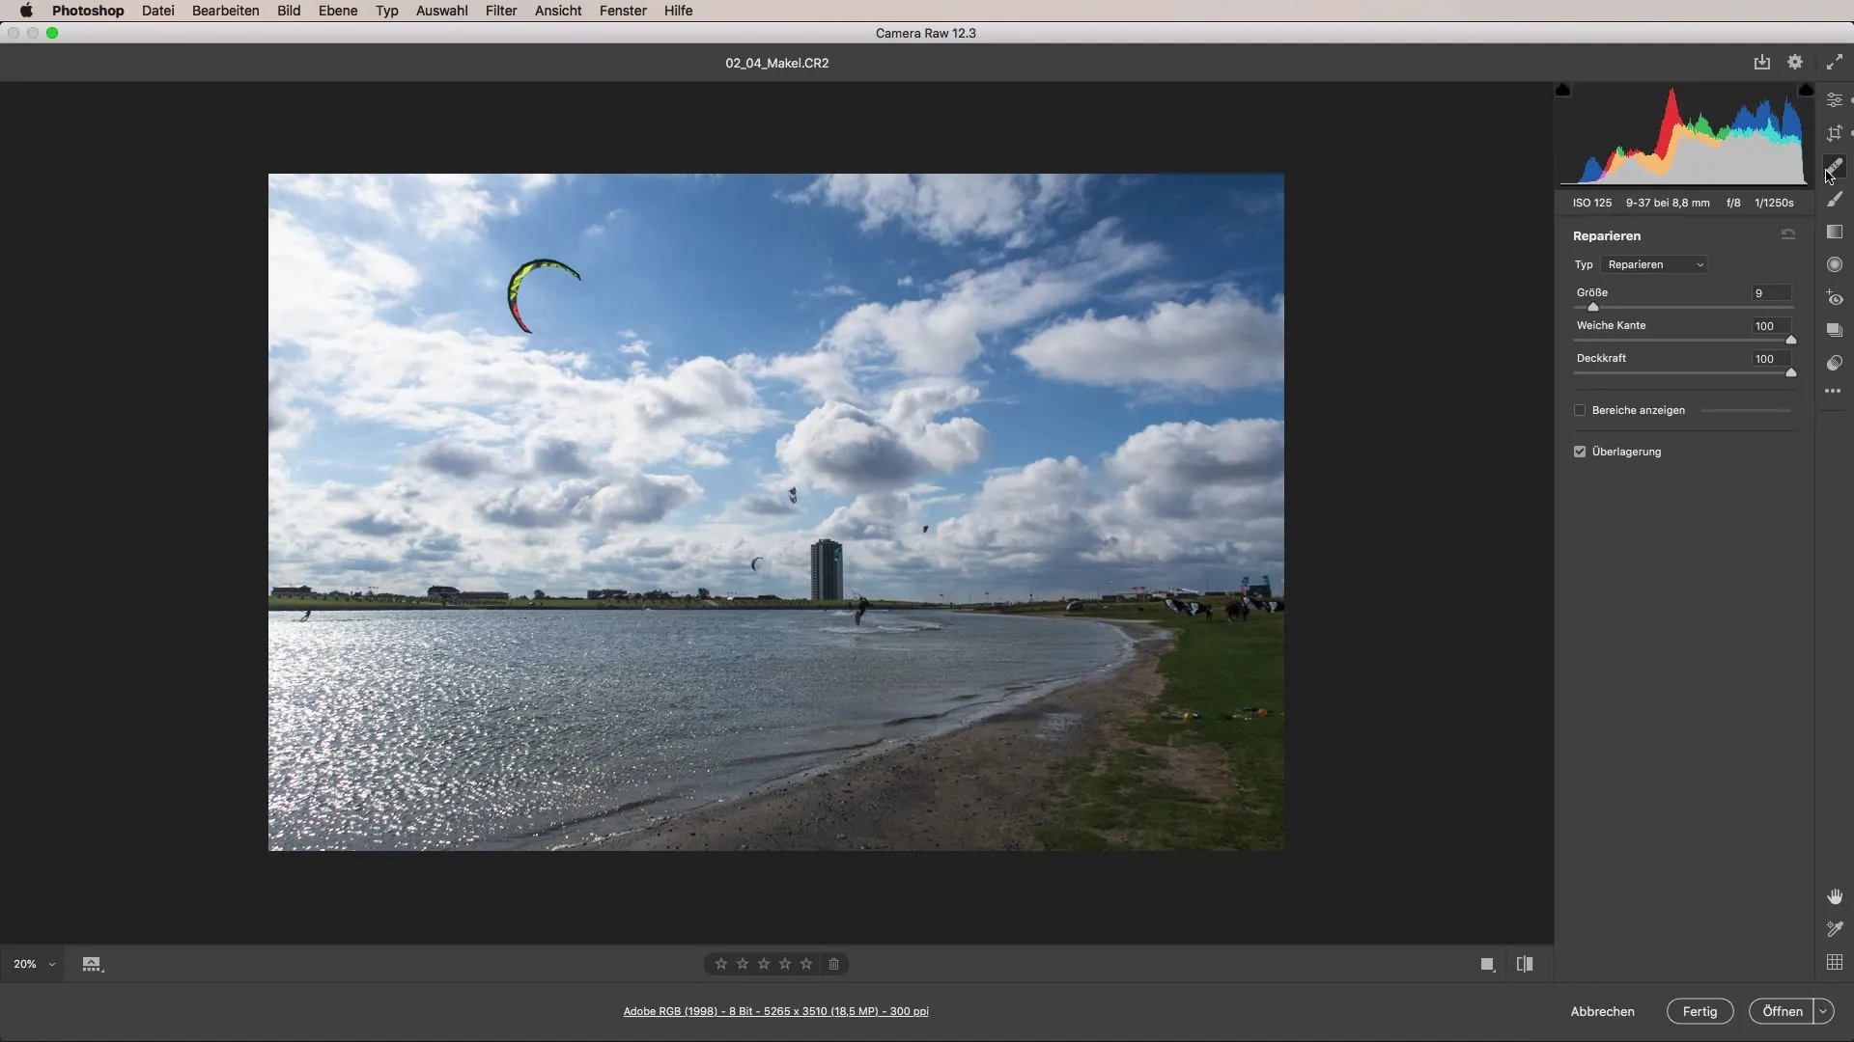Switch to single view mode icon

(1488, 964)
